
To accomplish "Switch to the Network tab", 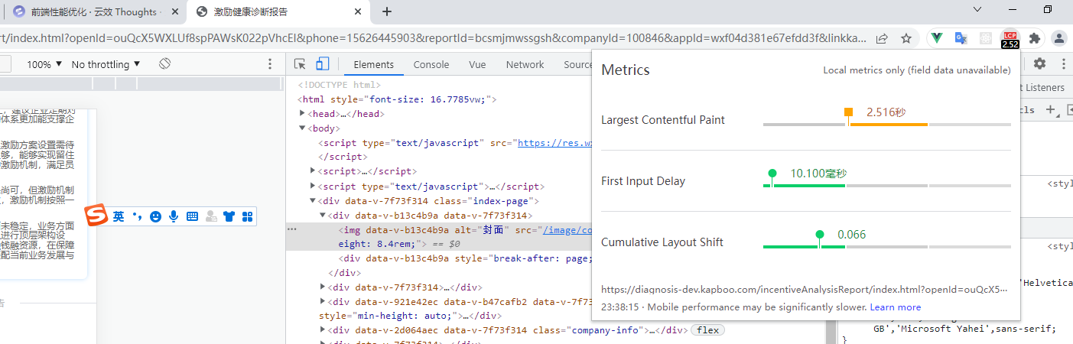I will point(525,64).
